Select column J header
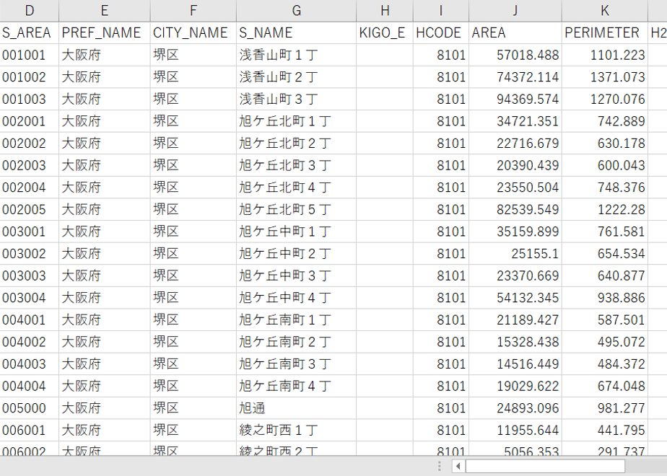 point(515,11)
